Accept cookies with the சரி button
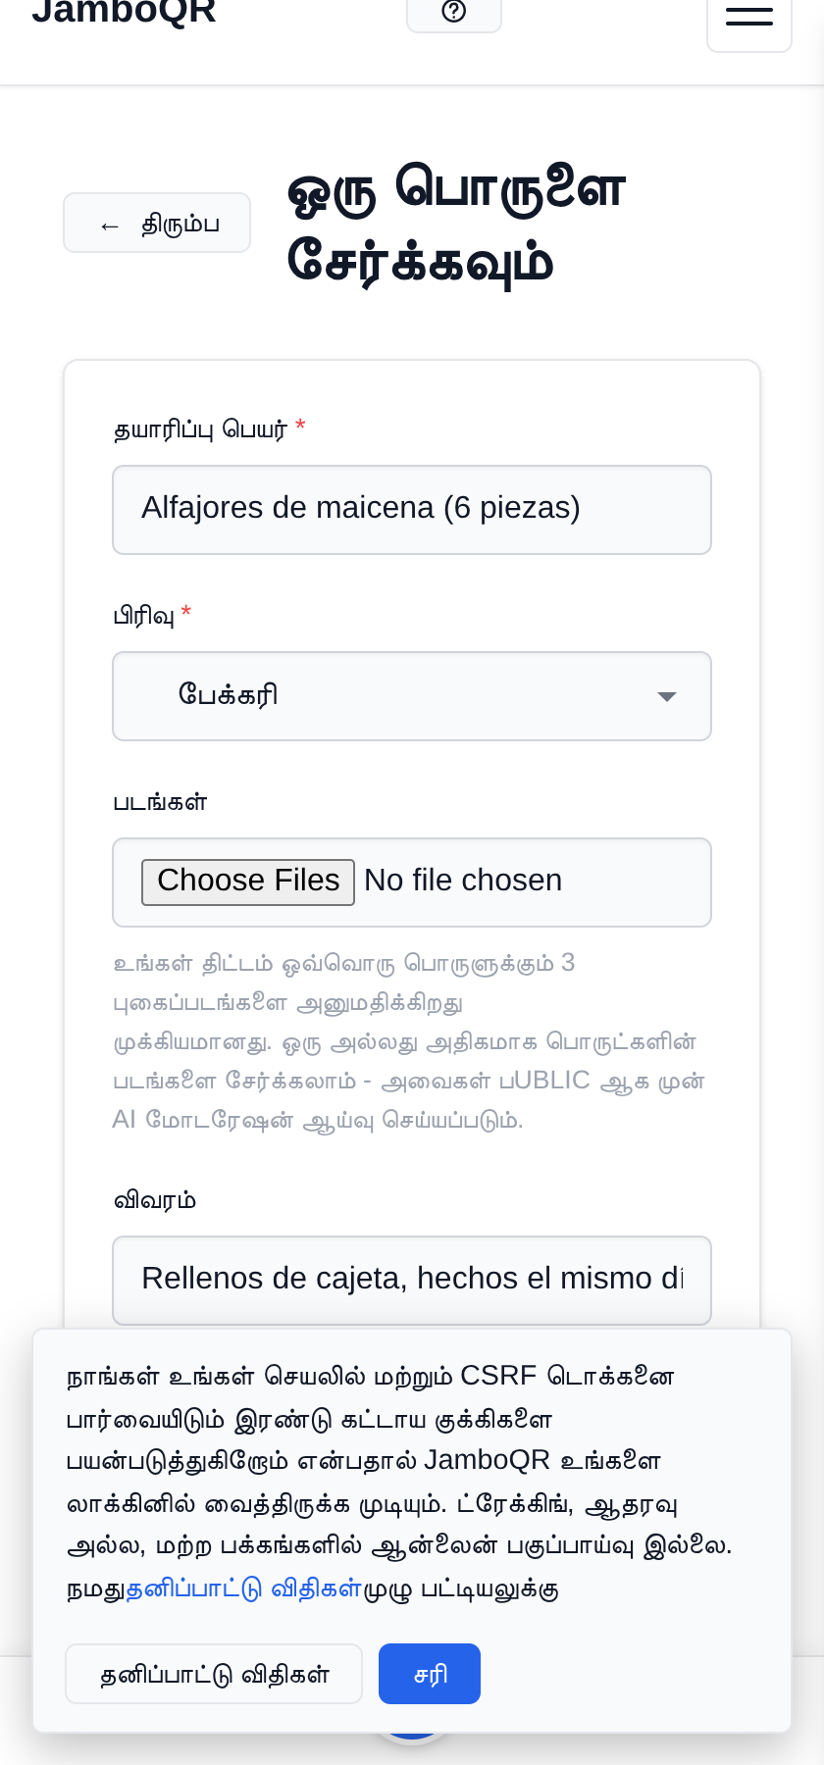The image size is (824, 1765). point(430,1674)
